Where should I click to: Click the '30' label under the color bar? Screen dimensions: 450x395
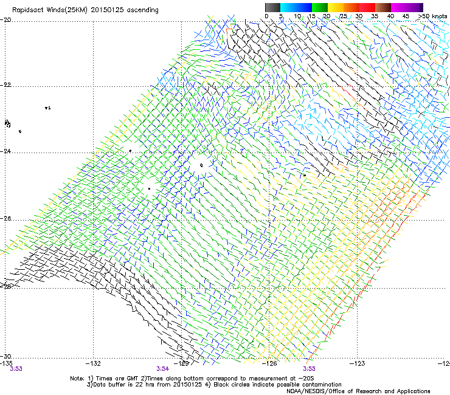pos(359,16)
